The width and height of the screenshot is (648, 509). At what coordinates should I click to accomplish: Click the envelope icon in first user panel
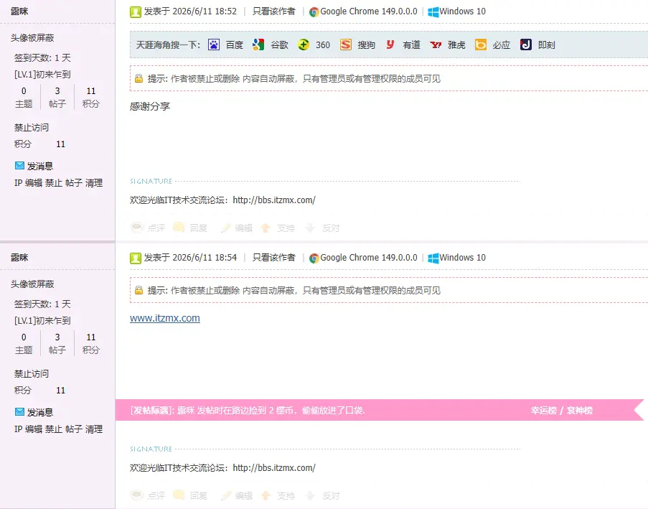click(x=19, y=166)
